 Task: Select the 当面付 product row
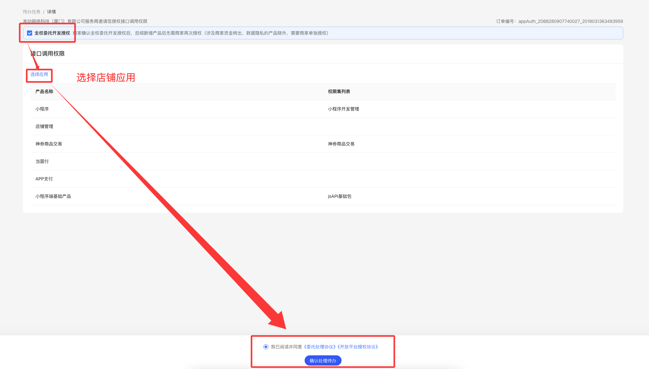[42, 161]
